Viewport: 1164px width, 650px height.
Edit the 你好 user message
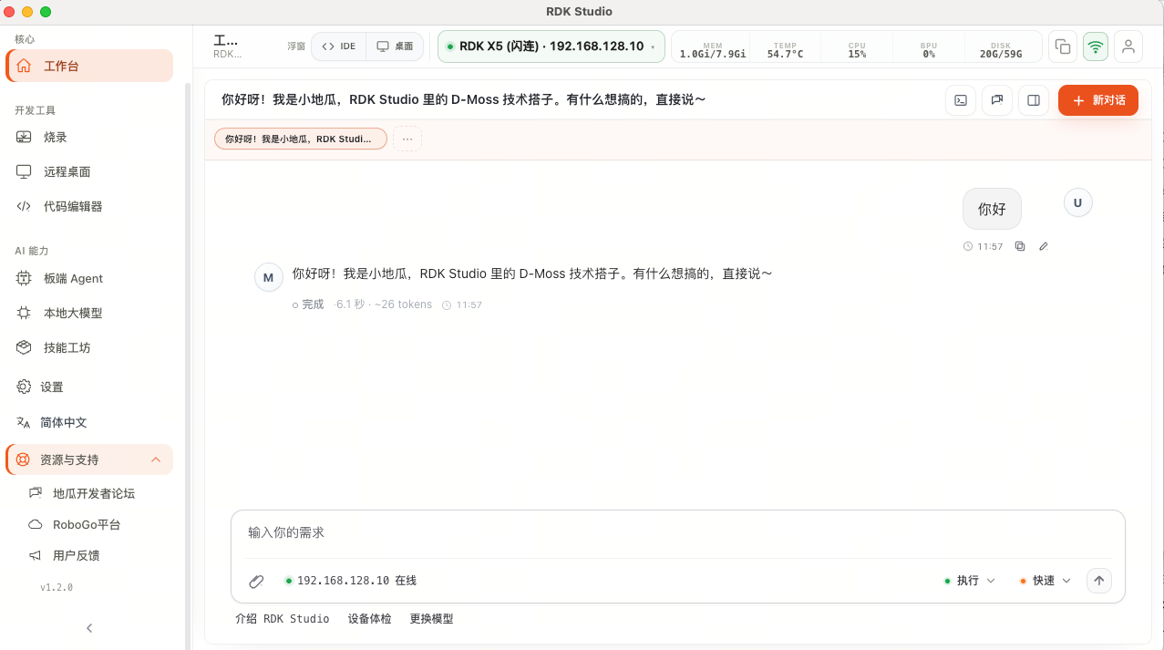(1044, 246)
